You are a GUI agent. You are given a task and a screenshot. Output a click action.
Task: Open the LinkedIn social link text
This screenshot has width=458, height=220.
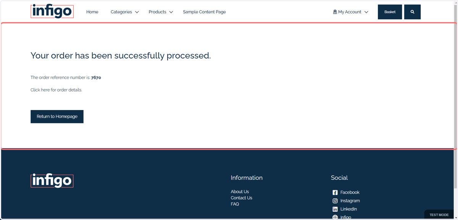pos(348,209)
